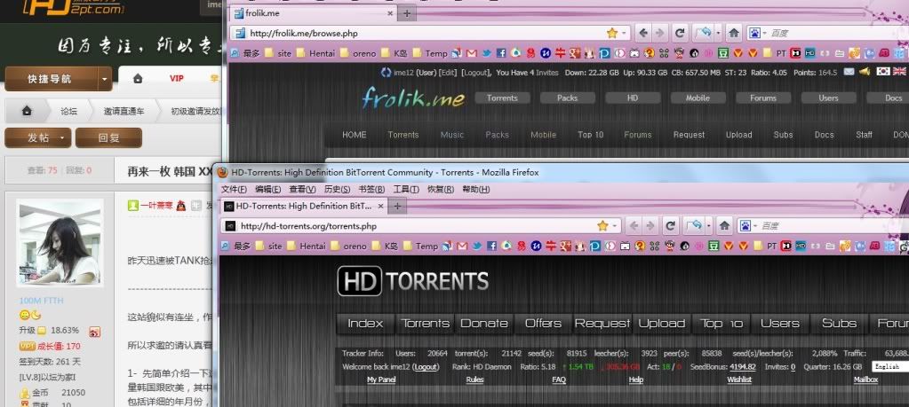
Task: Click the home icon in forum breadcrumb
Action: coord(27,111)
